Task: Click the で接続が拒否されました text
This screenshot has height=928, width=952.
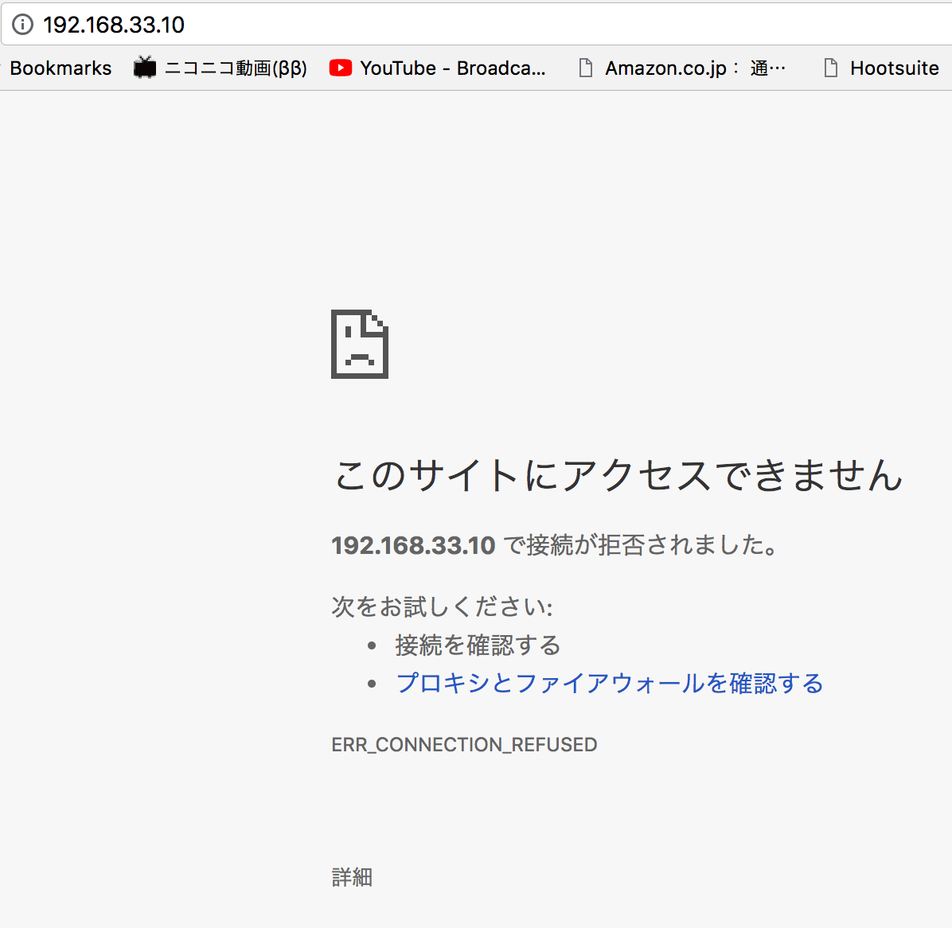Action: [642, 545]
